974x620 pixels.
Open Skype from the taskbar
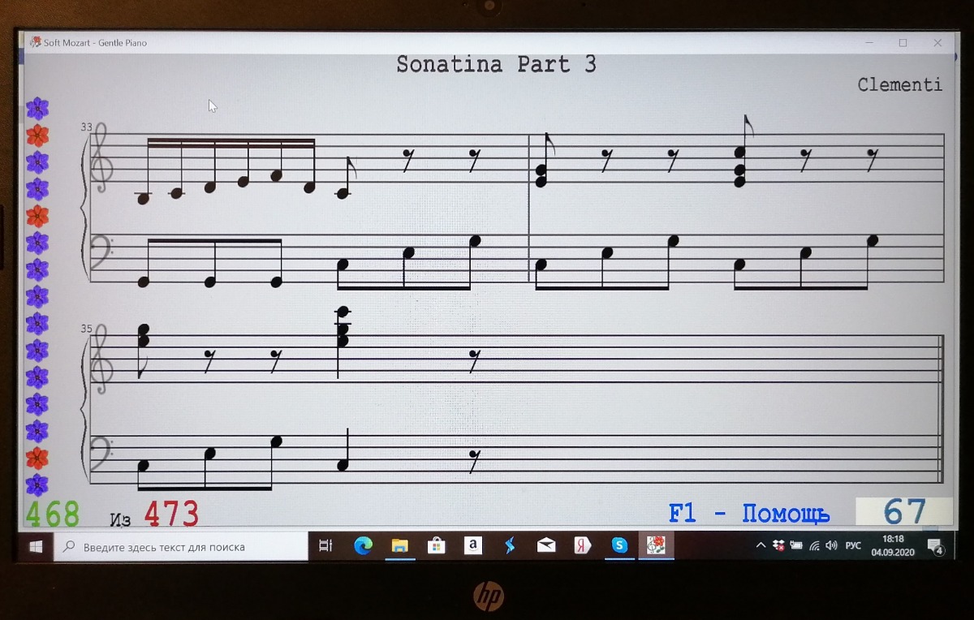[x=620, y=546]
